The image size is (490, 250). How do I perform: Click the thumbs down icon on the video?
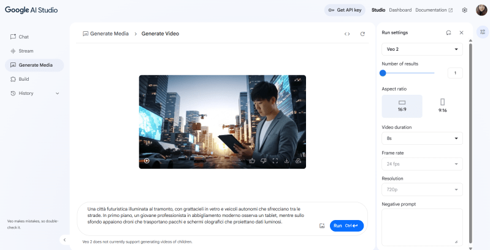263,161
